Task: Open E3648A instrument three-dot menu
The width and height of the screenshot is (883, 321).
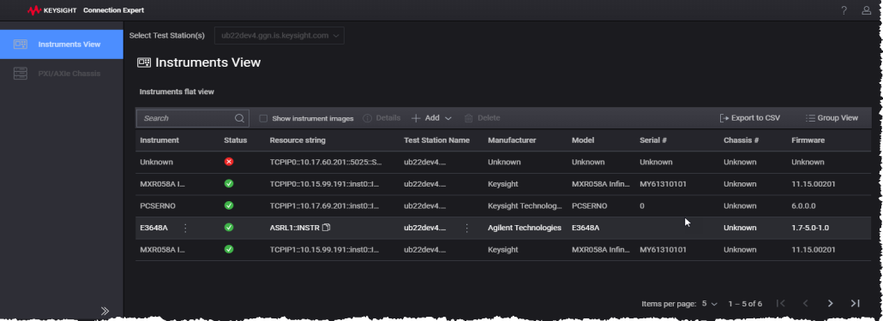Action: pyautogui.click(x=185, y=228)
